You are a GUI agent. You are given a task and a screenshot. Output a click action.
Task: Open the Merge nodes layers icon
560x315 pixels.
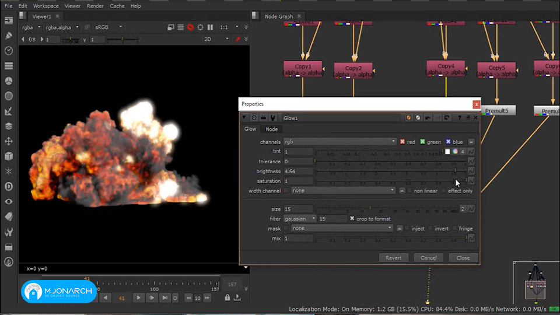coord(9,126)
